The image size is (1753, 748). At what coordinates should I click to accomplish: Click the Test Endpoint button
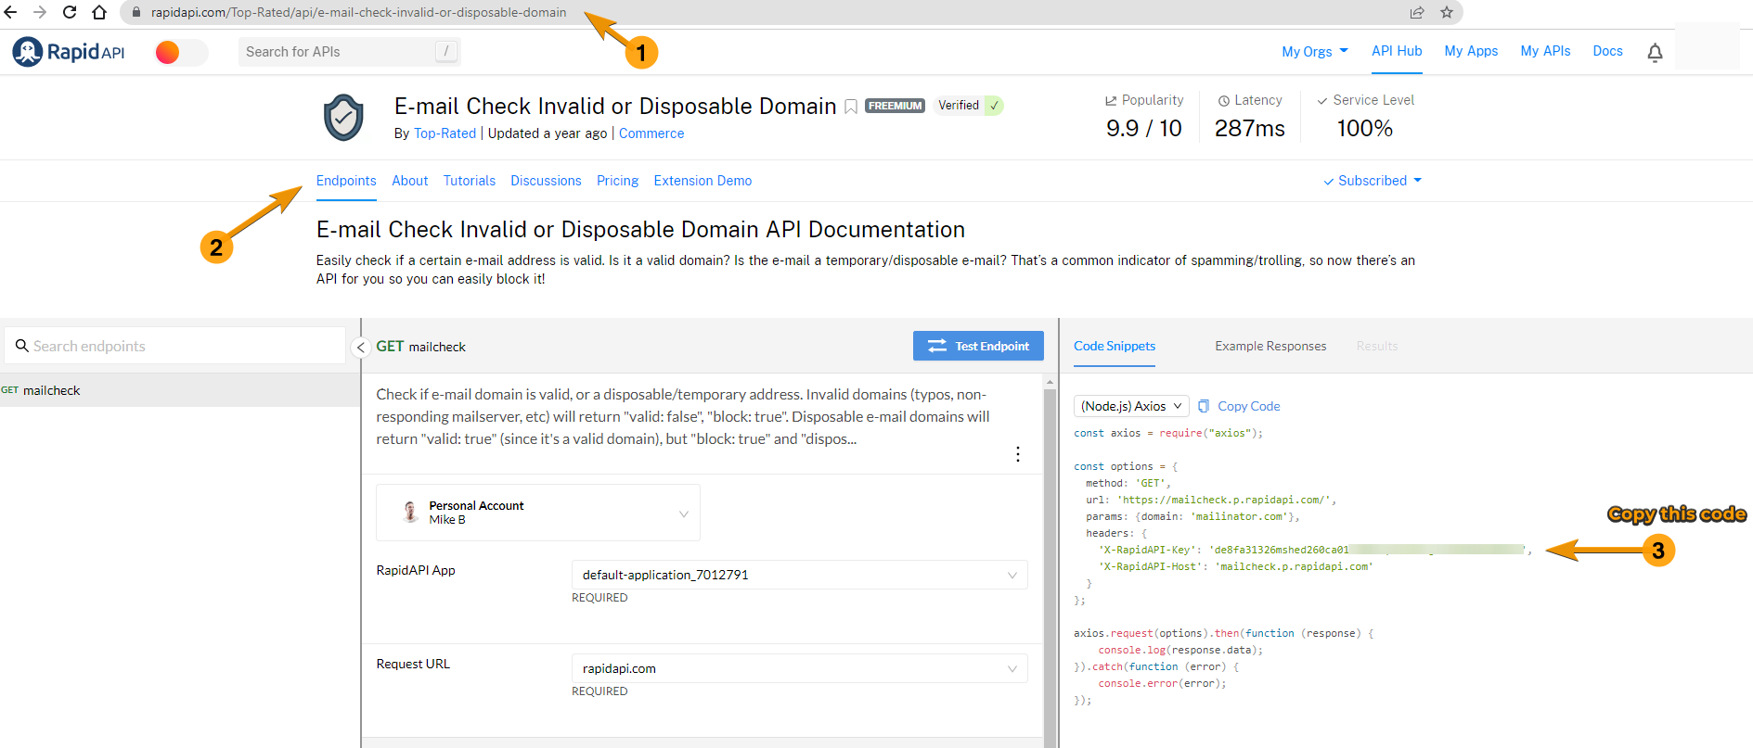pyautogui.click(x=978, y=346)
